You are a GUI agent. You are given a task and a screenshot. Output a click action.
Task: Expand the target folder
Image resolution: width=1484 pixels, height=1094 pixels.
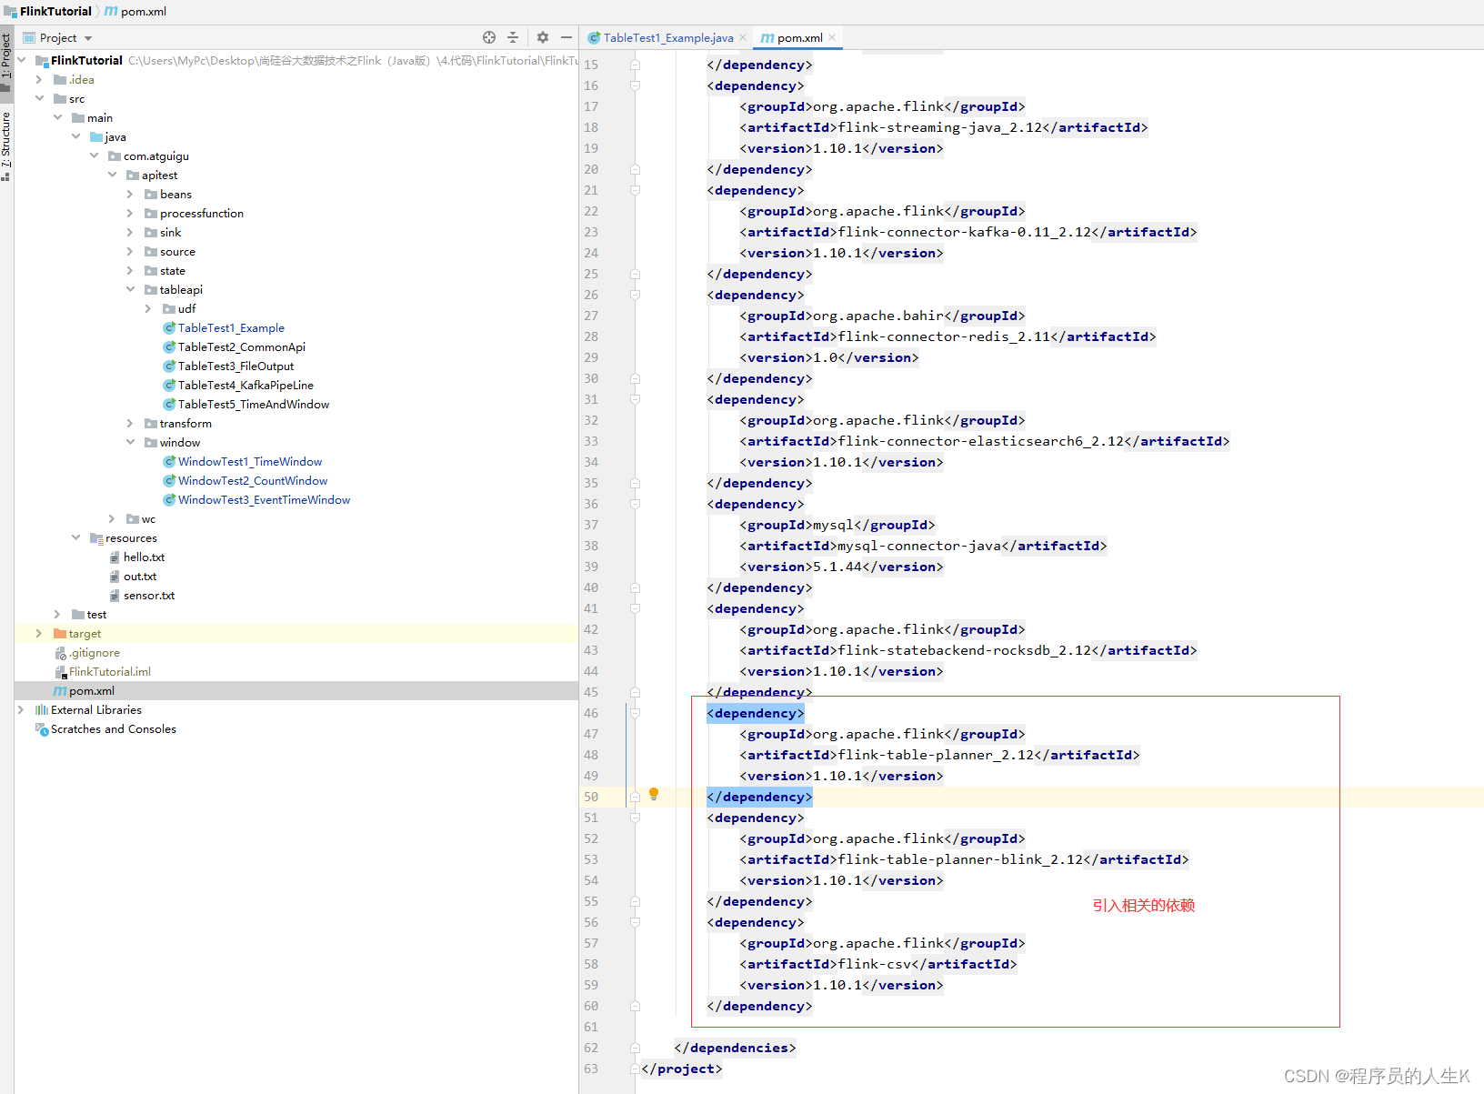38,633
